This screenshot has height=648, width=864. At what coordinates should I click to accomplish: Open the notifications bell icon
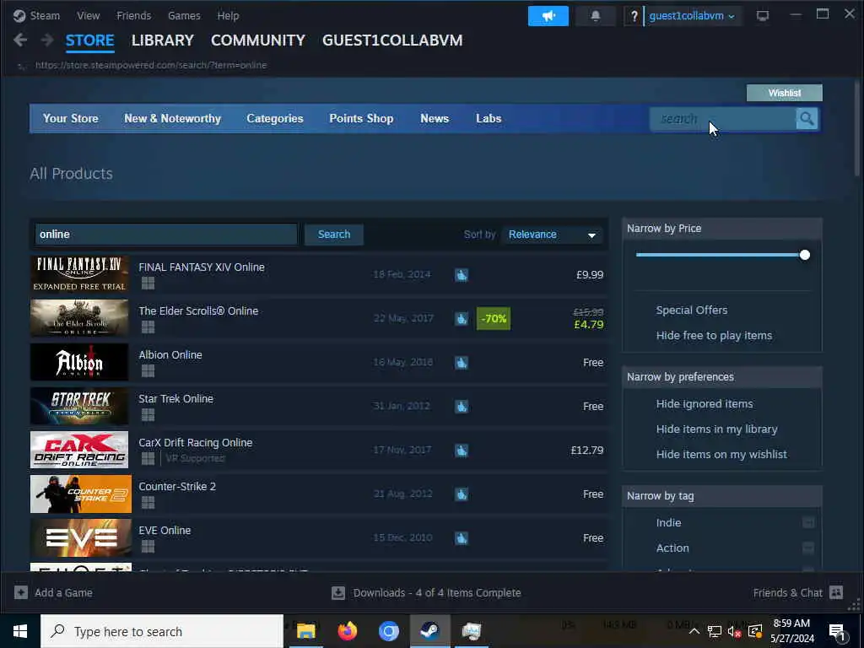(595, 16)
